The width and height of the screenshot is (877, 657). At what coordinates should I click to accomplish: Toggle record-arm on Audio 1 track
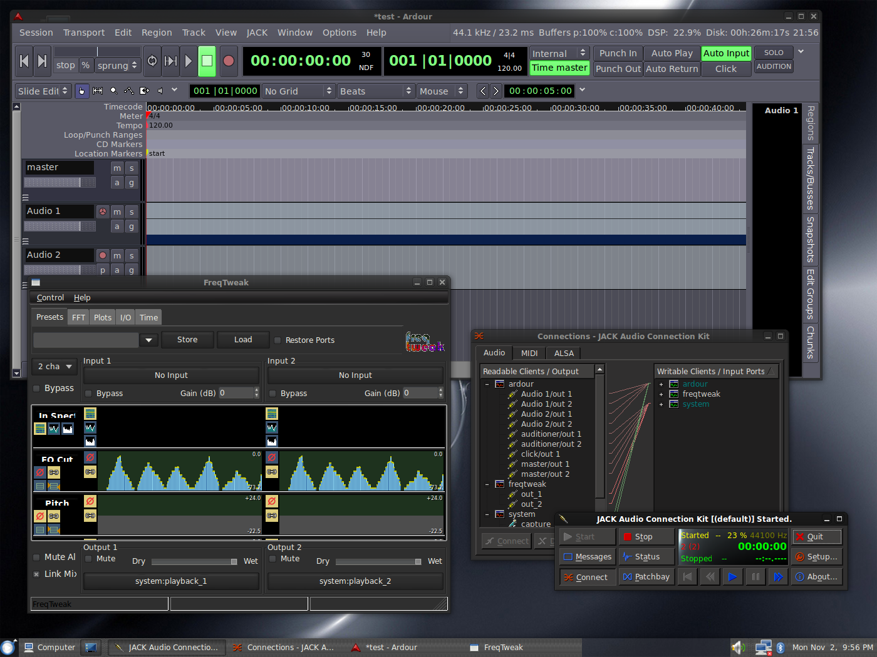pos(103,211)
